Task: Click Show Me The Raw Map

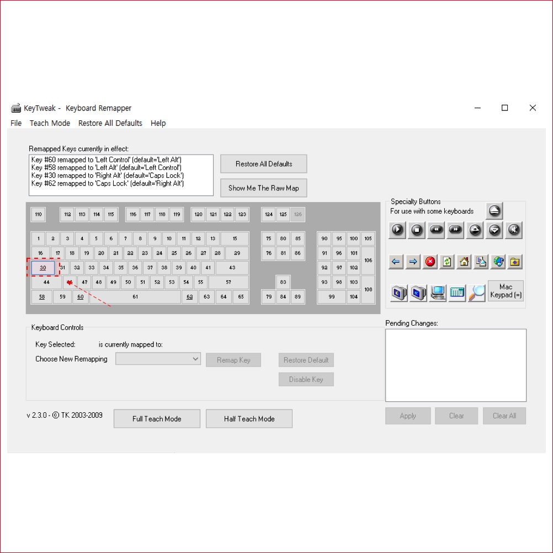Action: coord(263,188)
